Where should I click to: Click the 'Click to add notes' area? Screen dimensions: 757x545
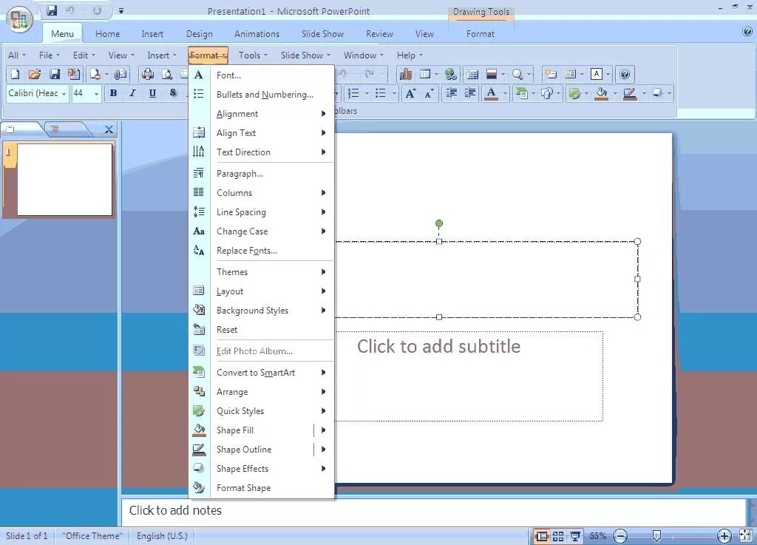[433, 511]
